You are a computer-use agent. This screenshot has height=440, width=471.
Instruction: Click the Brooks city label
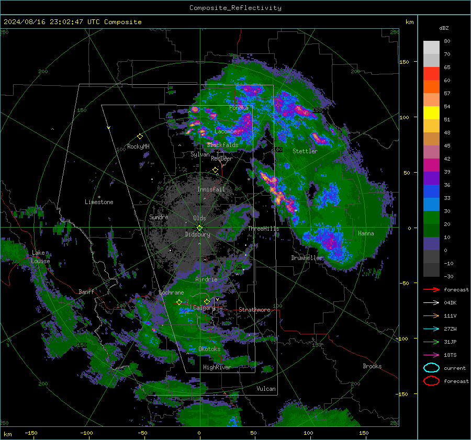372,366
